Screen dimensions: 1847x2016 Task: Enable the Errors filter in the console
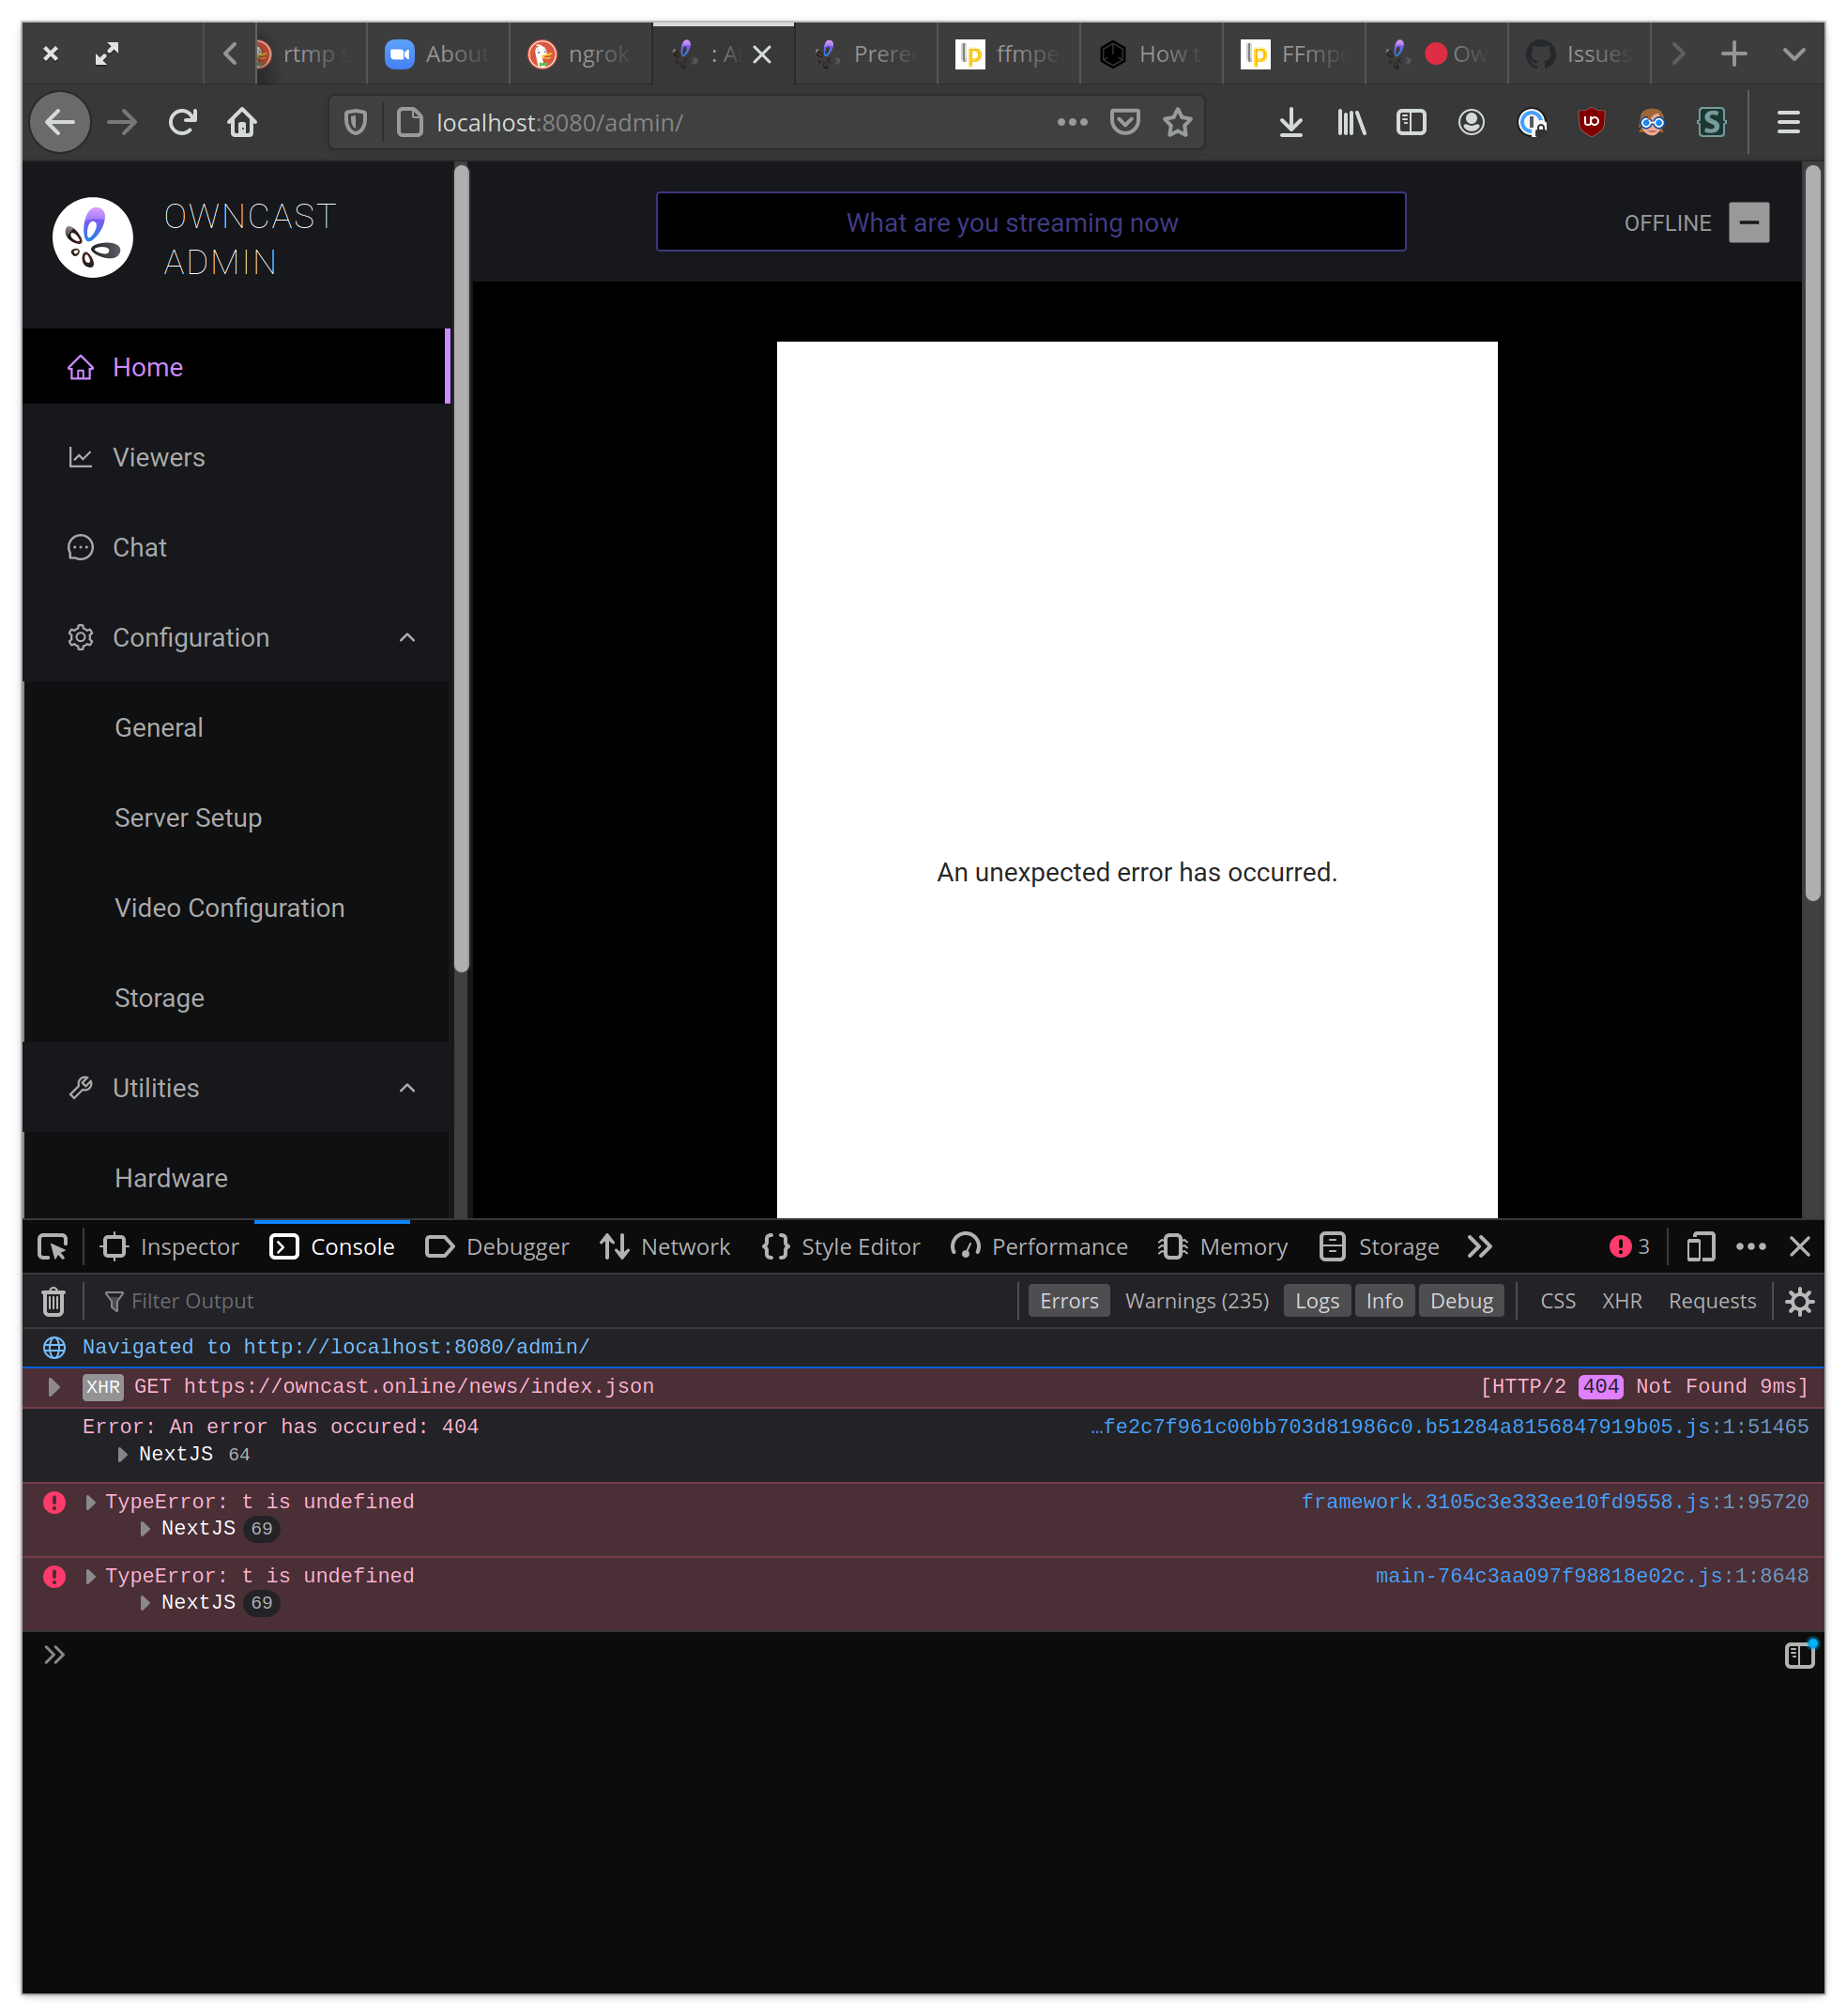[1068, 1300]
